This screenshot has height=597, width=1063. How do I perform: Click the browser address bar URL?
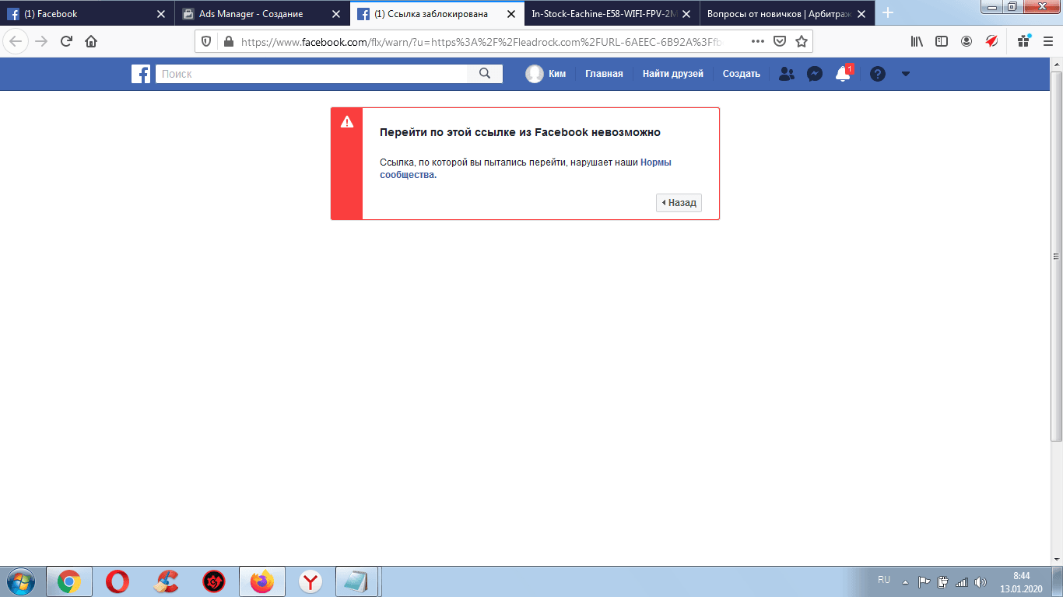(x=482, y=42)
